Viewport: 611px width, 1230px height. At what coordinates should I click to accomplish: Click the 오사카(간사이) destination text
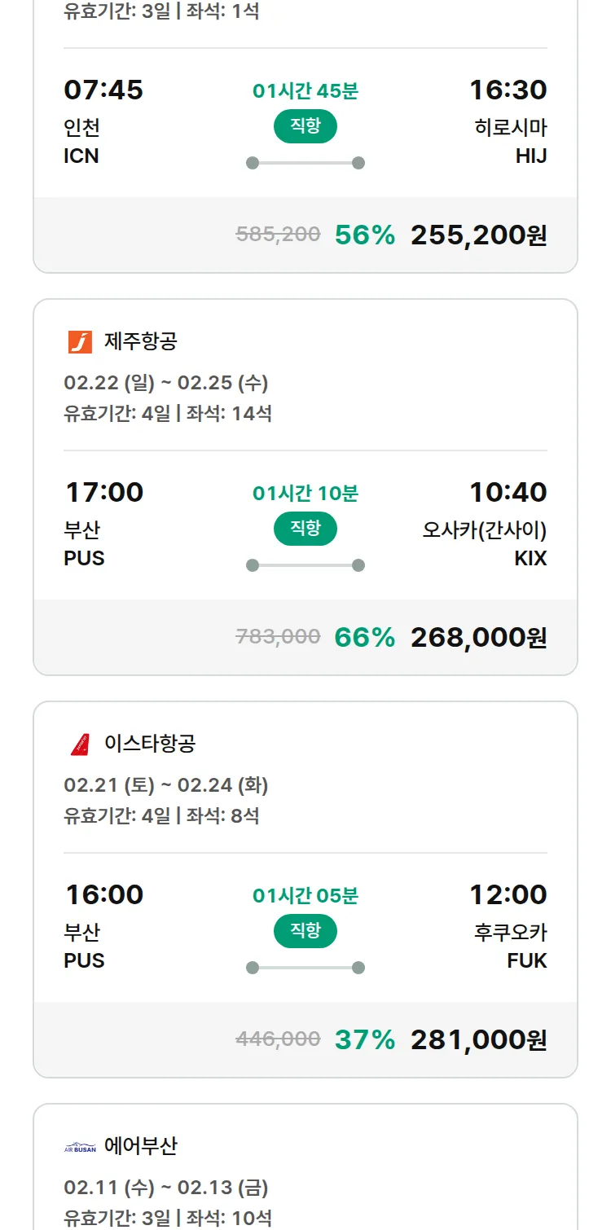coord(484,530)
